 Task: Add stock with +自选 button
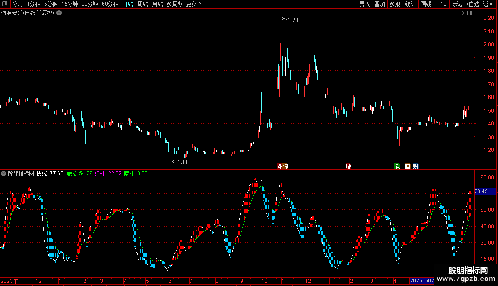click(472, 4)
